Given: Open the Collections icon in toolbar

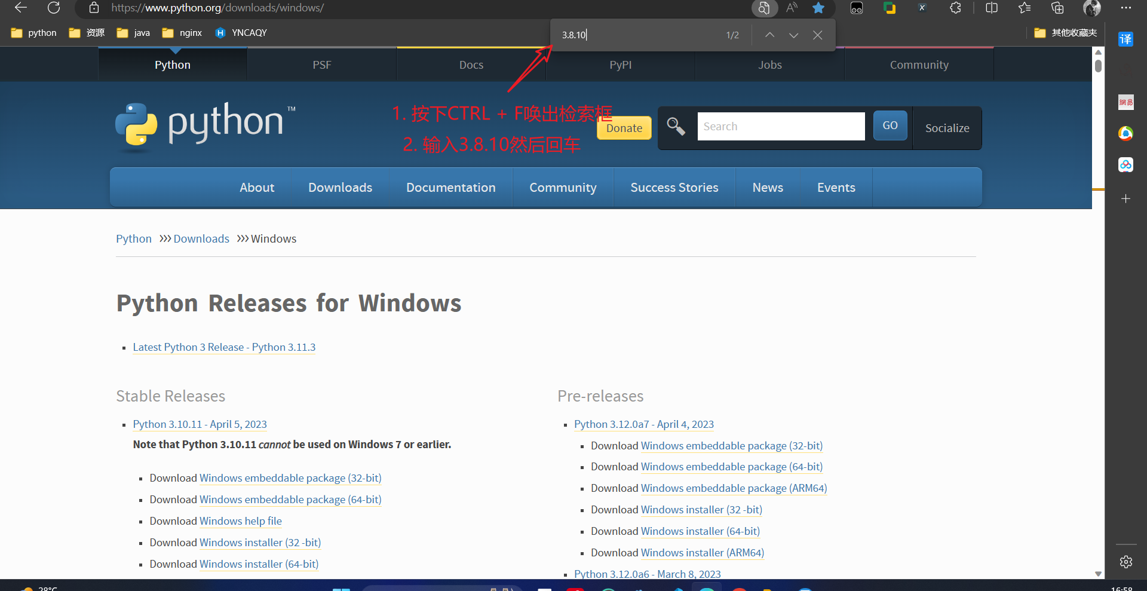Looking at the screenshot, I should pyautogui.click(x=1057, y=8).
